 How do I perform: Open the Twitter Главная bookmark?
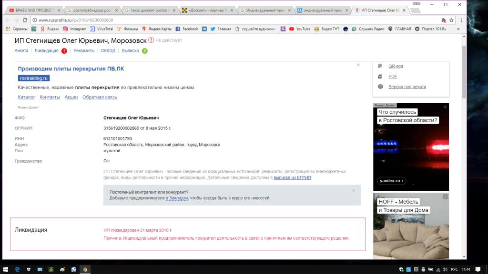221,29
